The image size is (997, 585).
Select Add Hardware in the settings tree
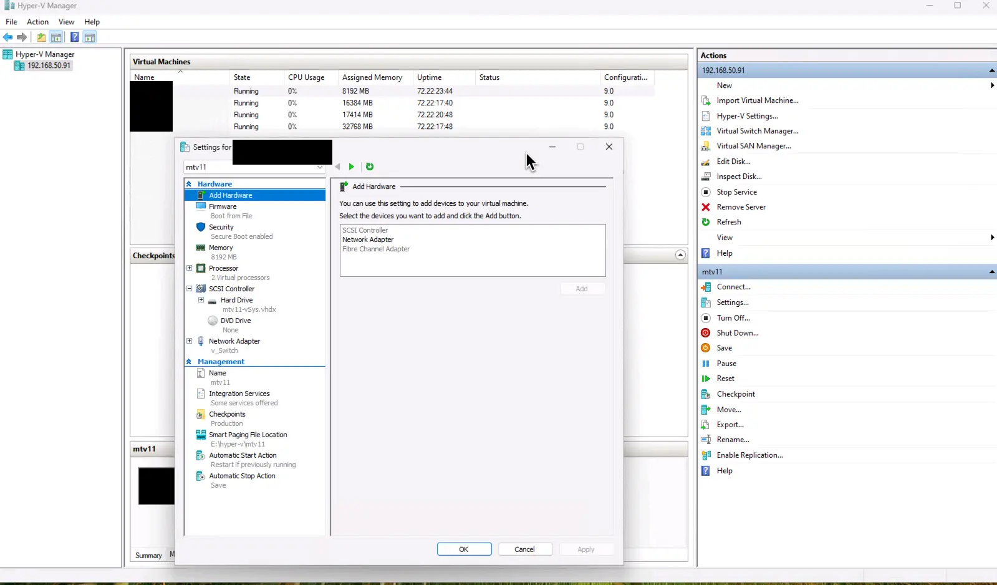[255, 195]
